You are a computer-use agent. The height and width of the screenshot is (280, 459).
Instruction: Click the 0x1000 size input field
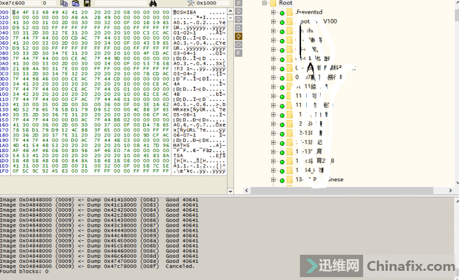pos(211,3)
